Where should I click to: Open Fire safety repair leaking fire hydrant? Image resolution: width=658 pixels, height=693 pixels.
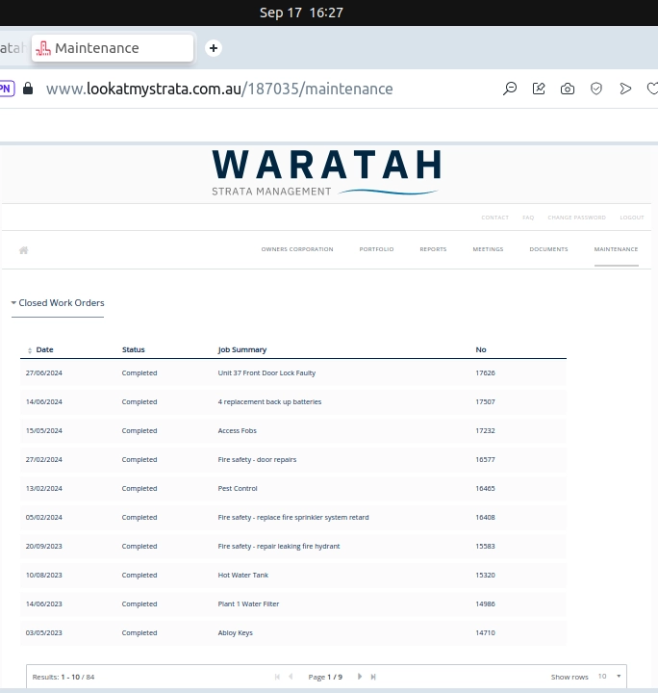coord(279,547)
